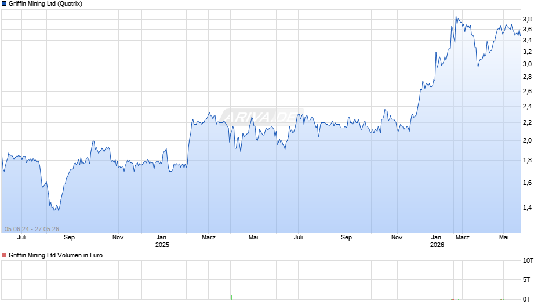Select the 'Griffin Mining Ltd (Quotrix)' chart title
The width and height of the screenshot is (545, 305).
pos(46,4)
